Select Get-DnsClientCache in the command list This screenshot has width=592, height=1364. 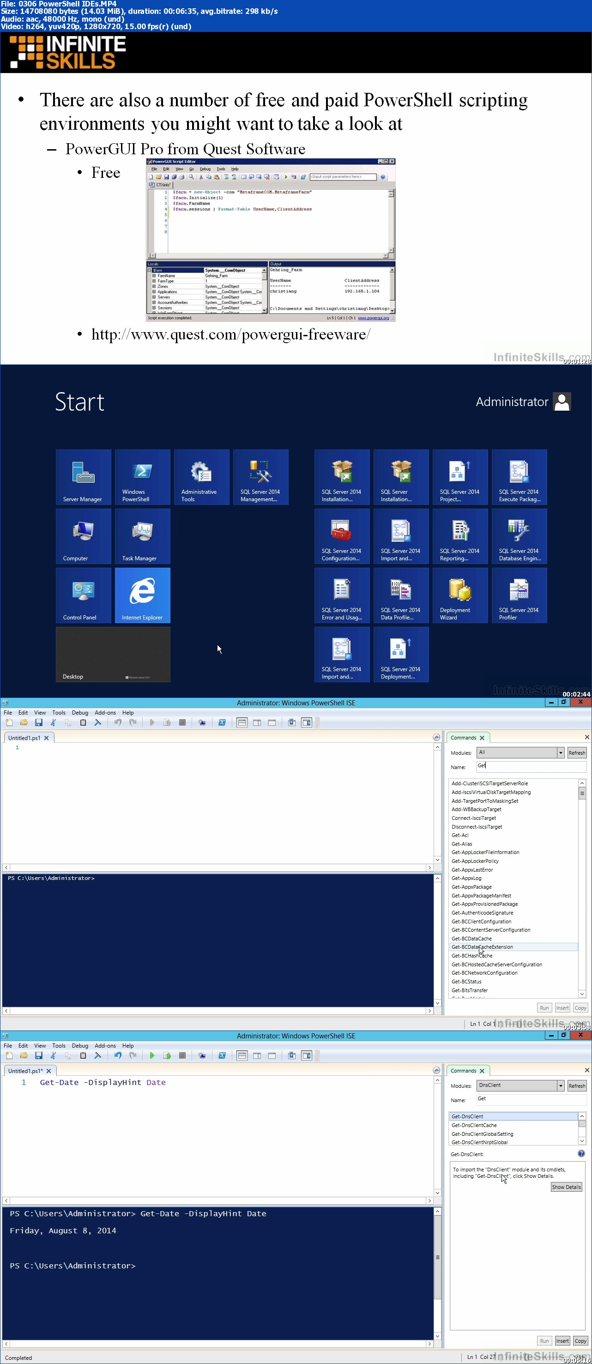(513, 1125)
